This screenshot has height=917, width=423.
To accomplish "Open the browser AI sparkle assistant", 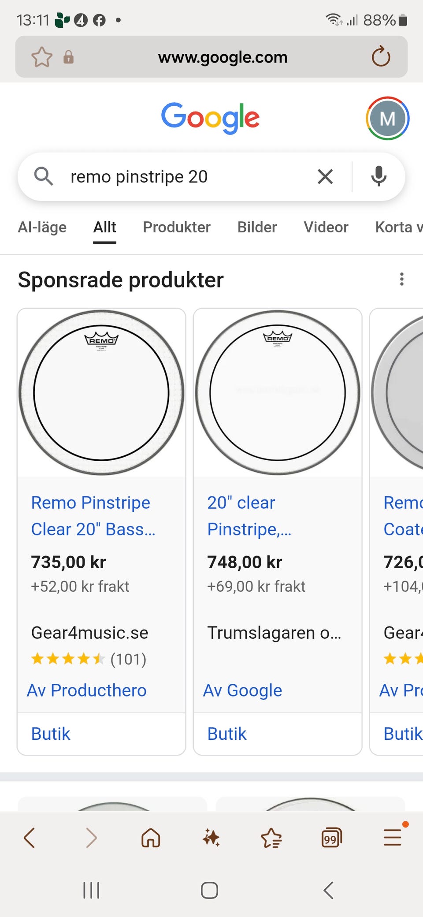I will pyautogui.click(x=211, y=838).
